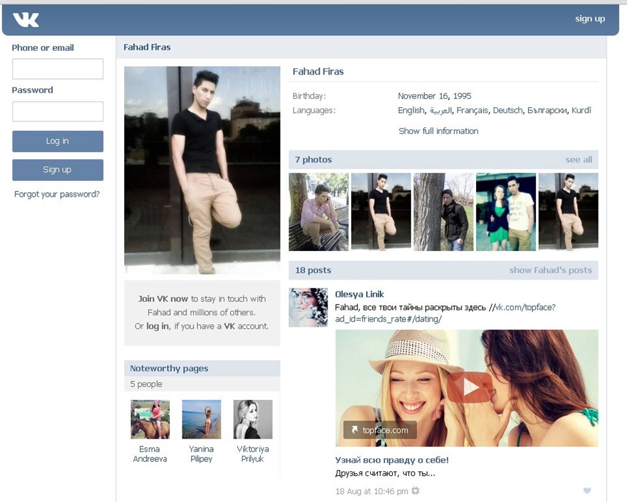Like the post with heart icon
Viewport: 627px width, 502px height.
pos(586,491)
